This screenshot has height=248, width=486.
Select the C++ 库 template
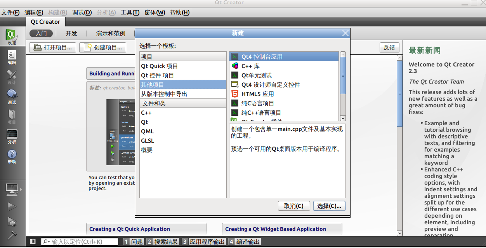pos(284,66)
